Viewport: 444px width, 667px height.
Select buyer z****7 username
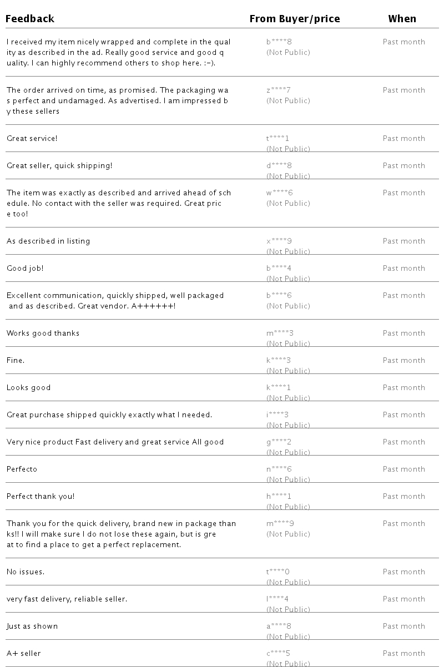pyautogui.click(x=279, y=90)
